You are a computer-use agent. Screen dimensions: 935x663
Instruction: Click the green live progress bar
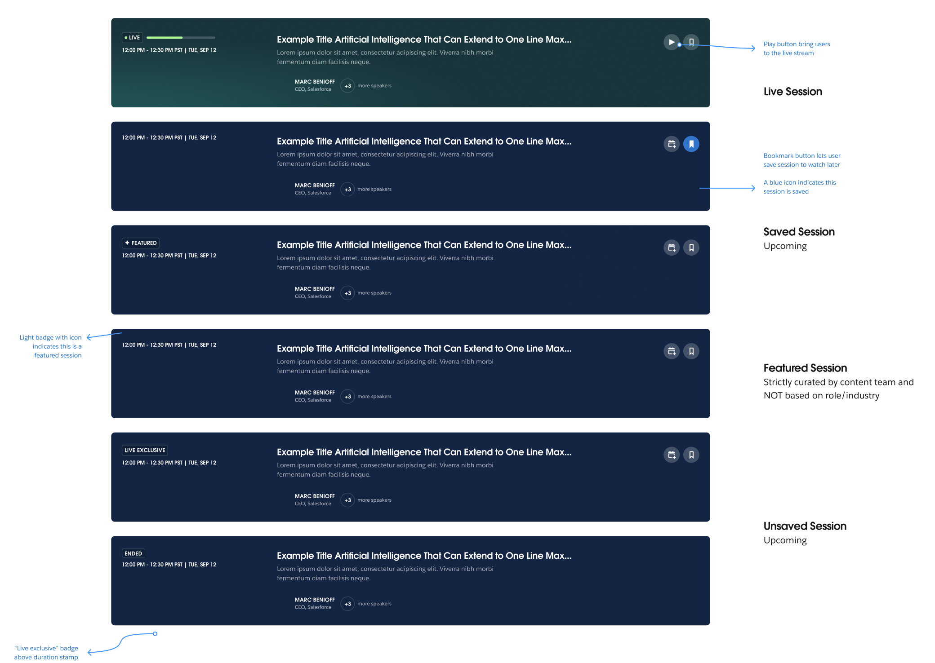pyautogui.click(x=181, y=38)
